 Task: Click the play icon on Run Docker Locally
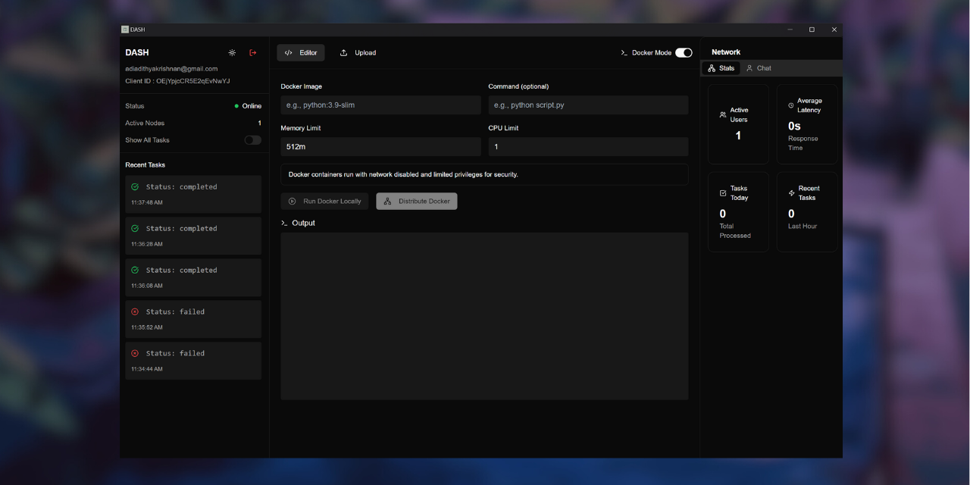[x=291, y=201]
